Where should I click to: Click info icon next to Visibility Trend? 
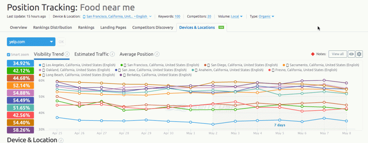[67, 54]
